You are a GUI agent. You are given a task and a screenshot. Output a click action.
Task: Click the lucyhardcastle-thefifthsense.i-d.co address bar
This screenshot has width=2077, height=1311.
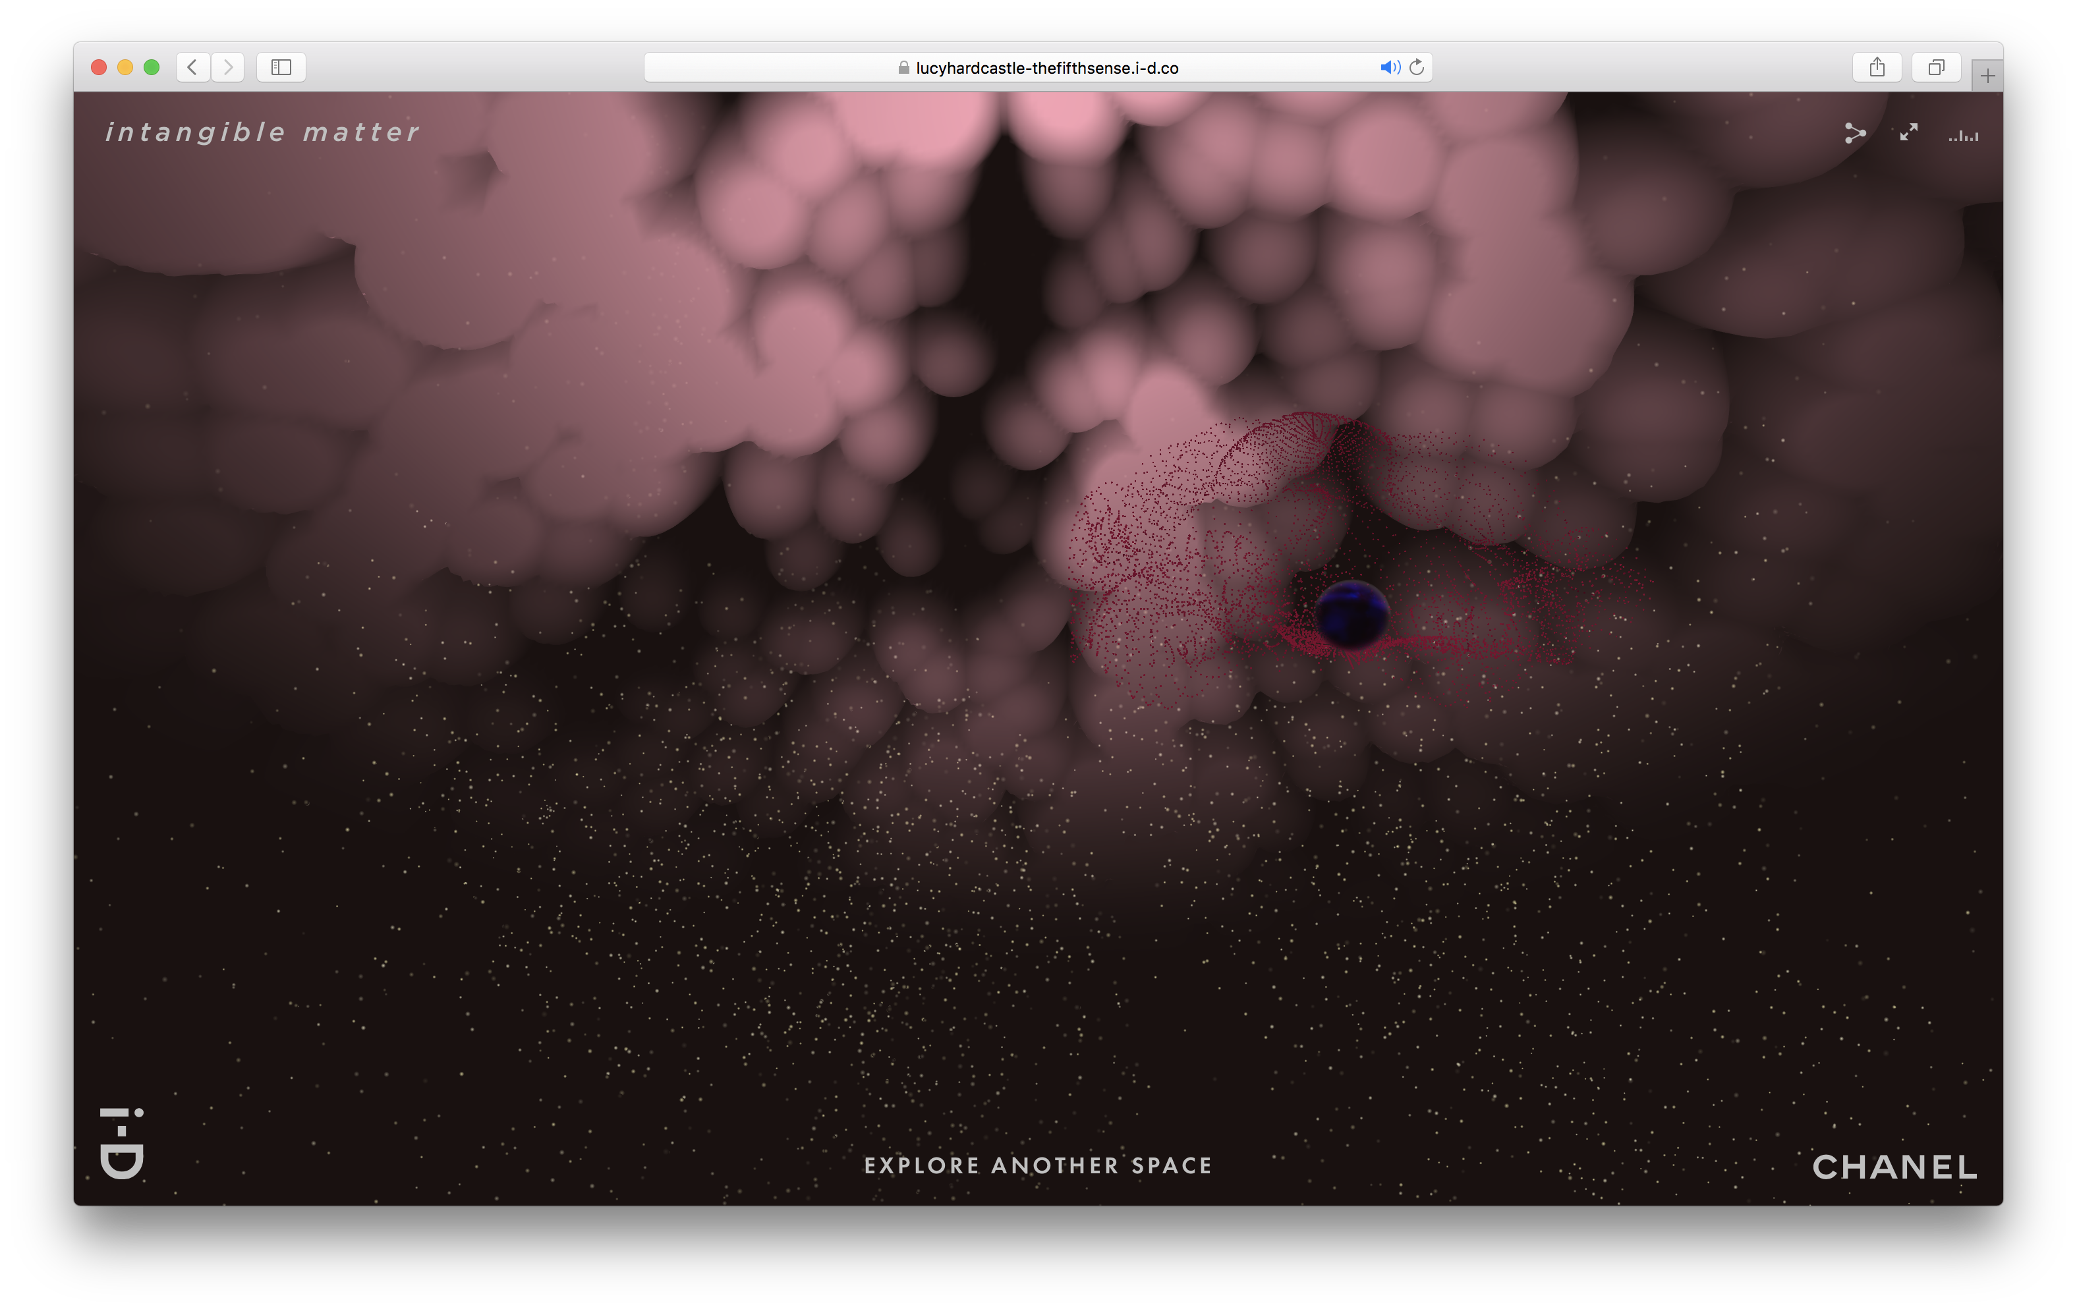point(1046,68)
